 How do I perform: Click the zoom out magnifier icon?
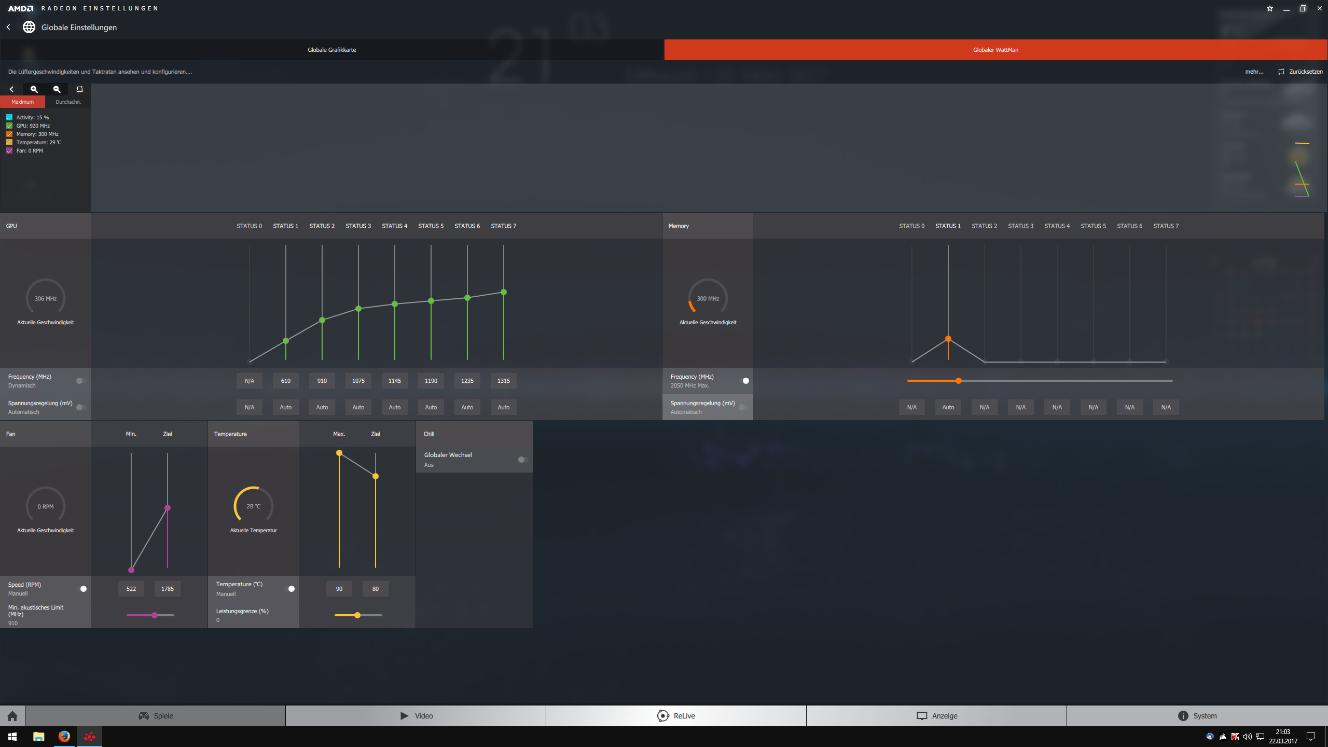click(57, 89)
